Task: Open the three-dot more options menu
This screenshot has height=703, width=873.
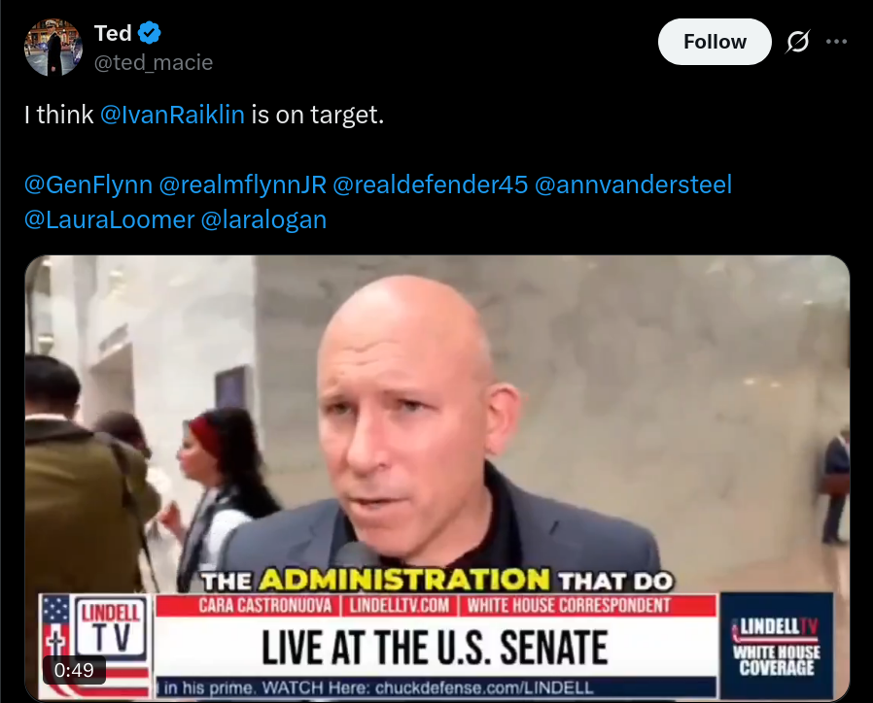Action: coord(837,42)
